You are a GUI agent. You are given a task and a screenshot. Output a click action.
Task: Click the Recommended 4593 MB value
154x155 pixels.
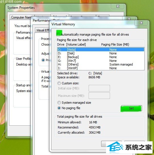tap(95, 127)
